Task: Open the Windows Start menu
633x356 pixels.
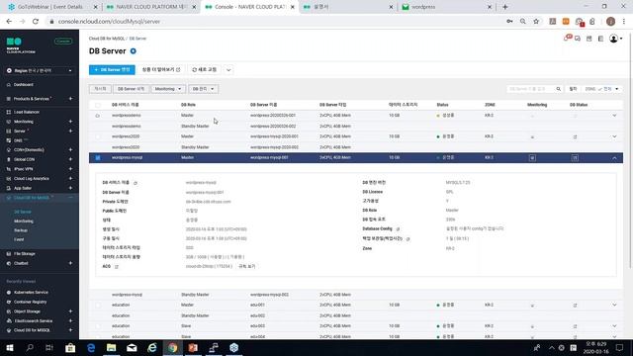Action: tap(9, 348)
